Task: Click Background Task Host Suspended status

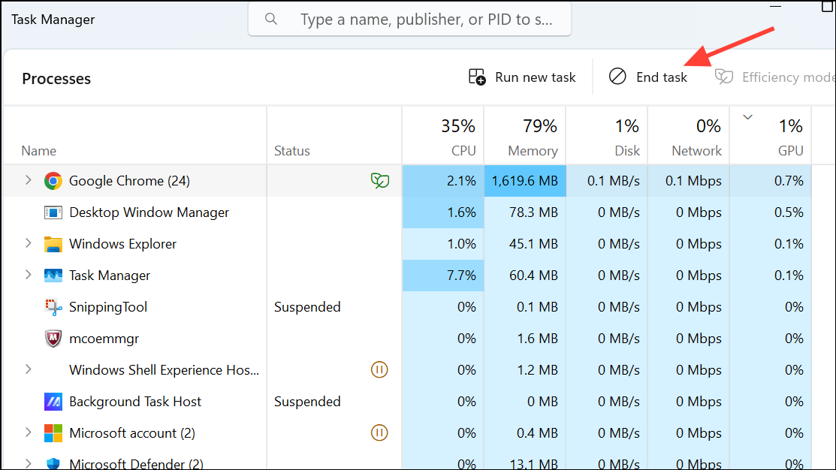Action: pos(307,401)
